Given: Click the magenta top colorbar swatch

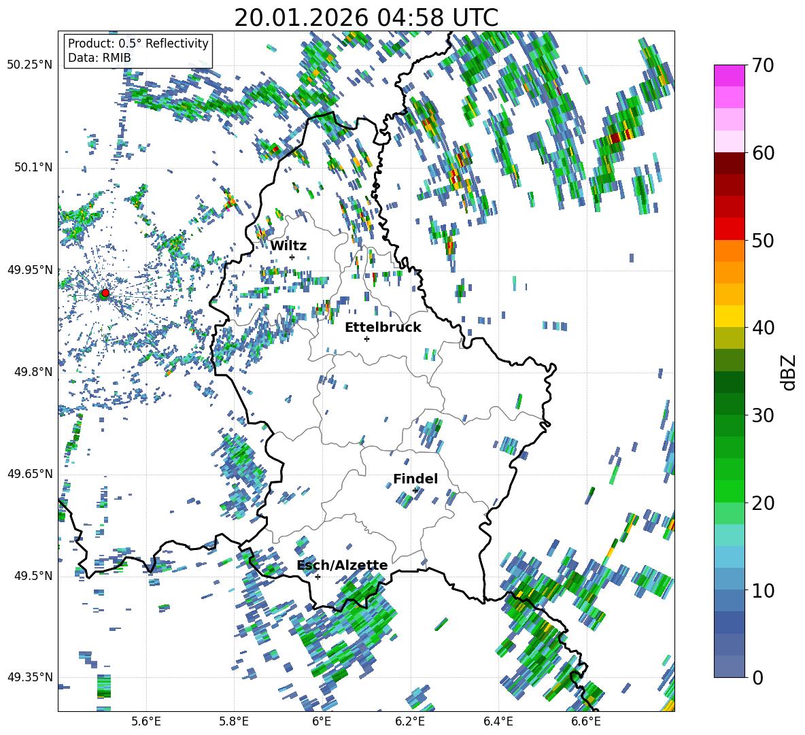Looking at the screenshot, I should coord(729,75).
